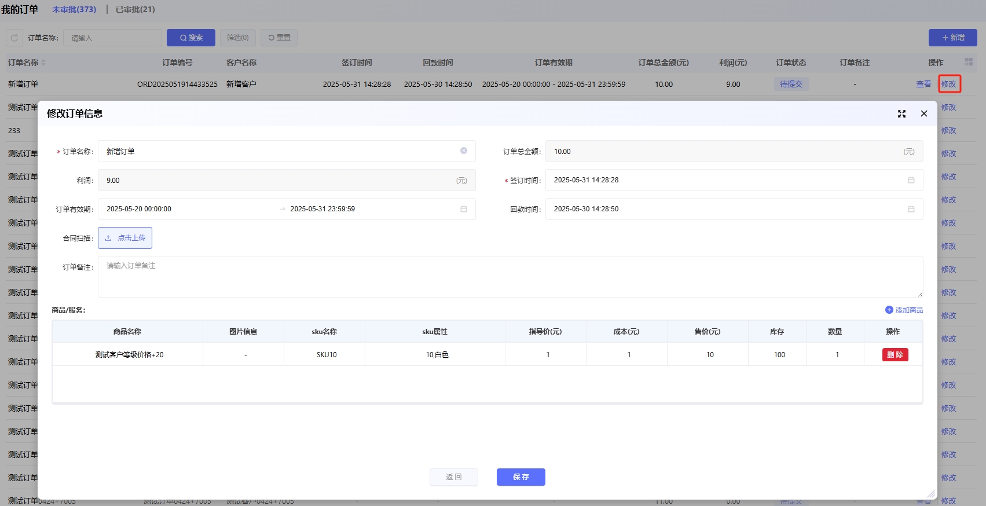Switch to the 未审批(373) tab
986x506 pixels.
pos(74,9)
